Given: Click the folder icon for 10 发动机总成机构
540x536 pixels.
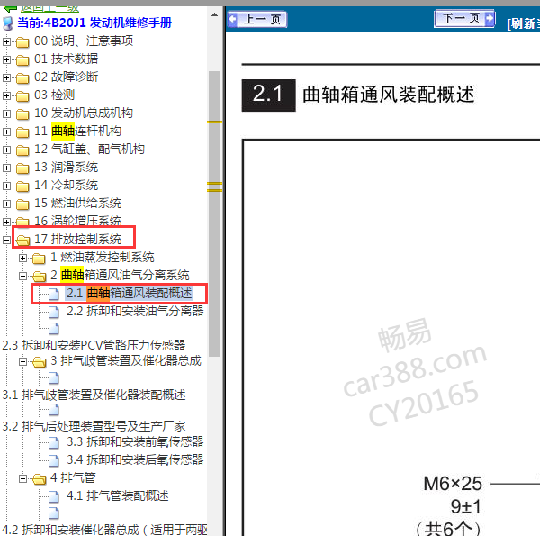Looking at the screenshot, I should [x=22, y=114].
